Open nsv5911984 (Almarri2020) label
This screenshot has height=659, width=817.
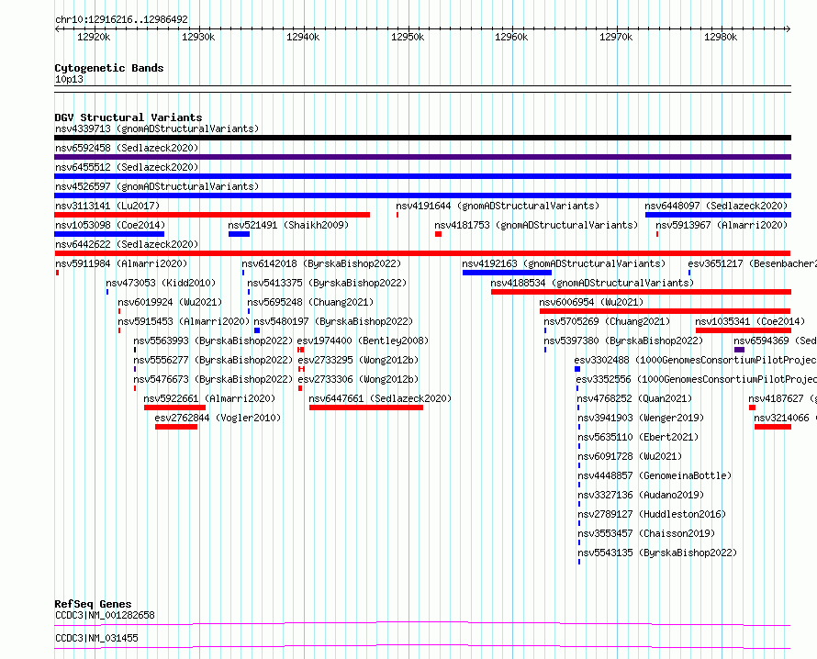pos(121,263)
